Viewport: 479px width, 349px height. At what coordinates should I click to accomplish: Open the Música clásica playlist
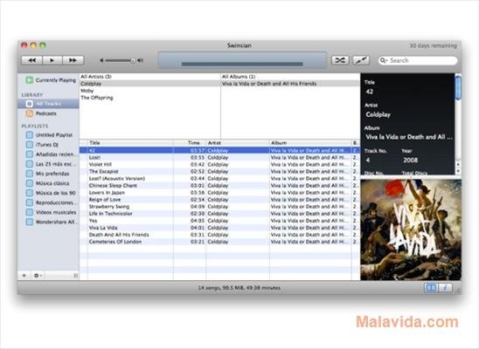(x=48, y=183)
